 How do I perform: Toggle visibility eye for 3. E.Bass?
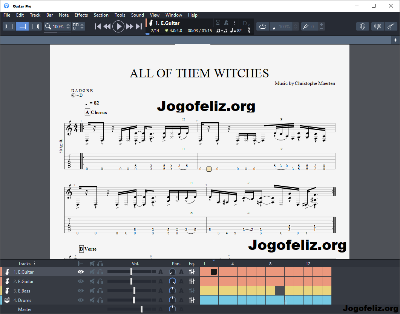pos(81,291)
